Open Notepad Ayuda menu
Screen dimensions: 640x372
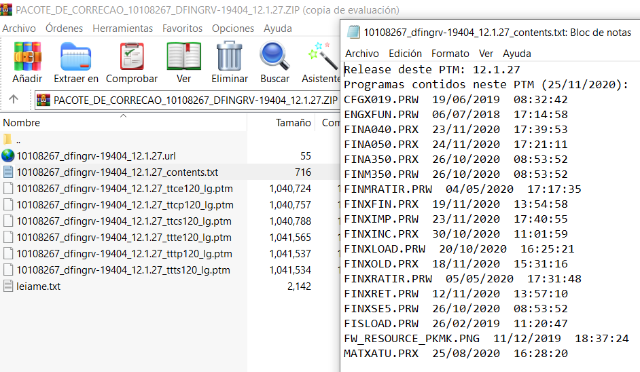pyautogui.click(x=517, y=54)
